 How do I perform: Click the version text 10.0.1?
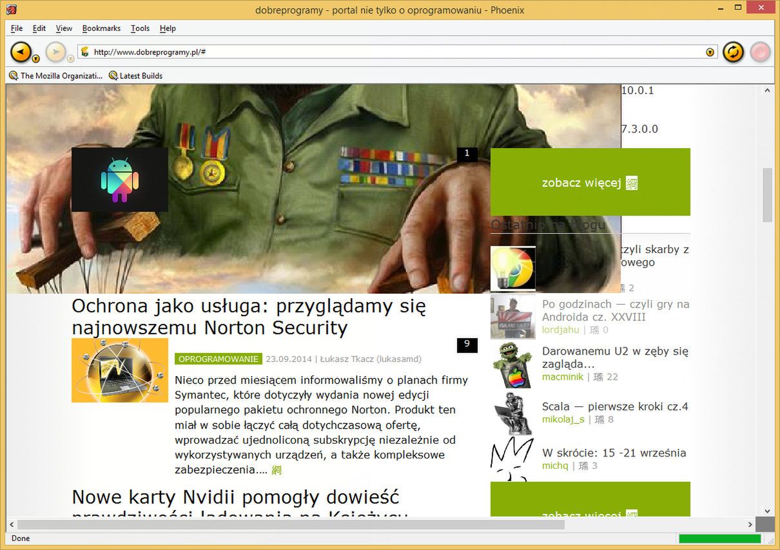point(638,90)
